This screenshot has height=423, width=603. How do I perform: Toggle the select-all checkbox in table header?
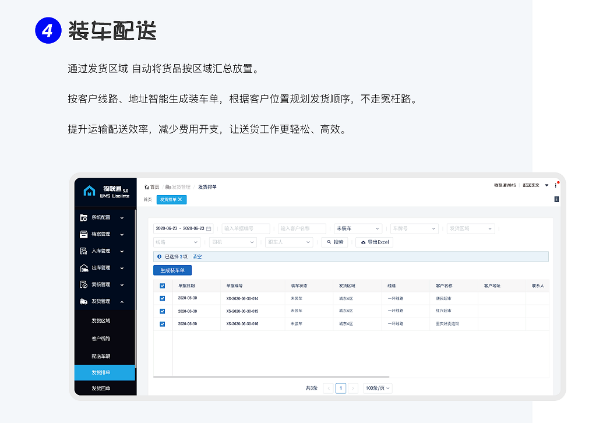point(163,285)
